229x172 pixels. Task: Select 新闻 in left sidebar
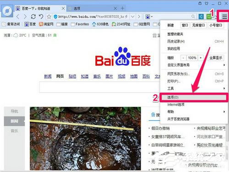coord(14,121)
